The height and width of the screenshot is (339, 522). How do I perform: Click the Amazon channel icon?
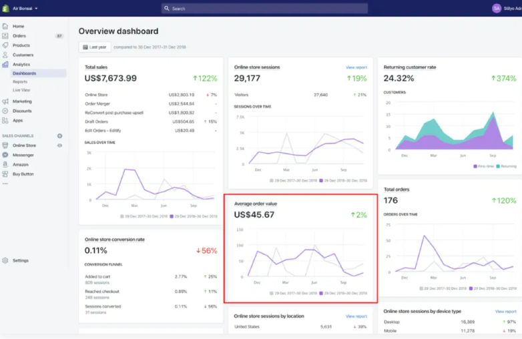coord(5,164)
